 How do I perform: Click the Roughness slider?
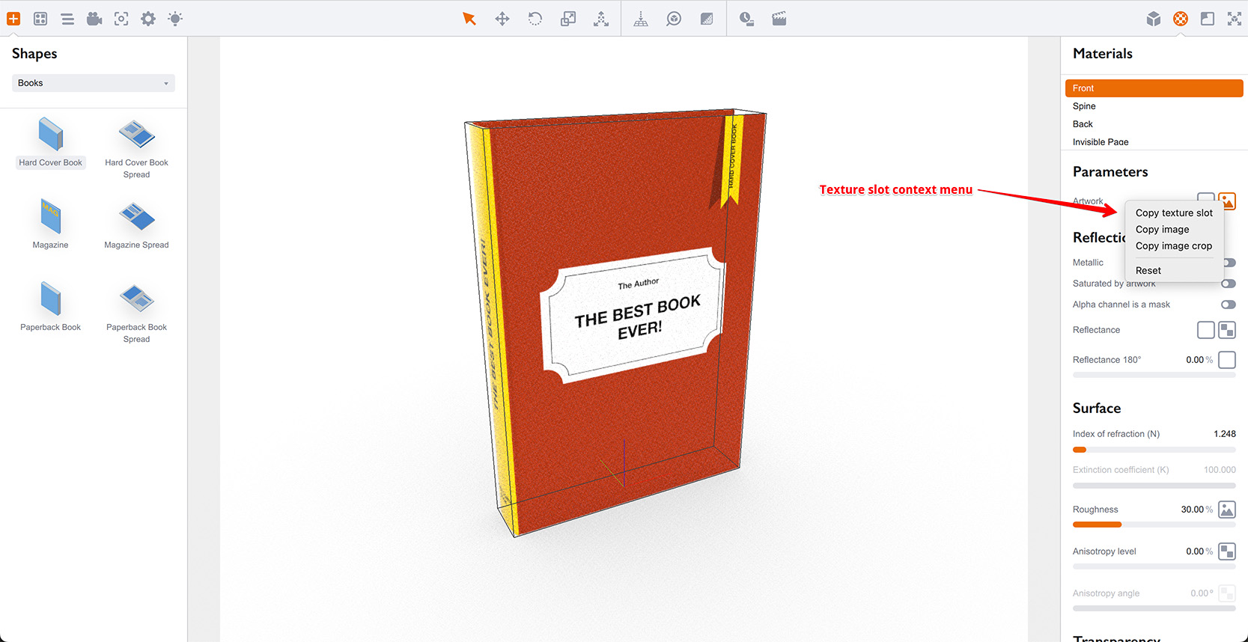(1154, 525)
